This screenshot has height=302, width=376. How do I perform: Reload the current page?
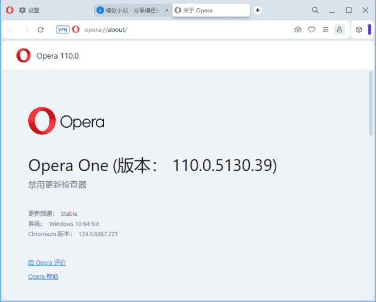(x=41, y=30)
